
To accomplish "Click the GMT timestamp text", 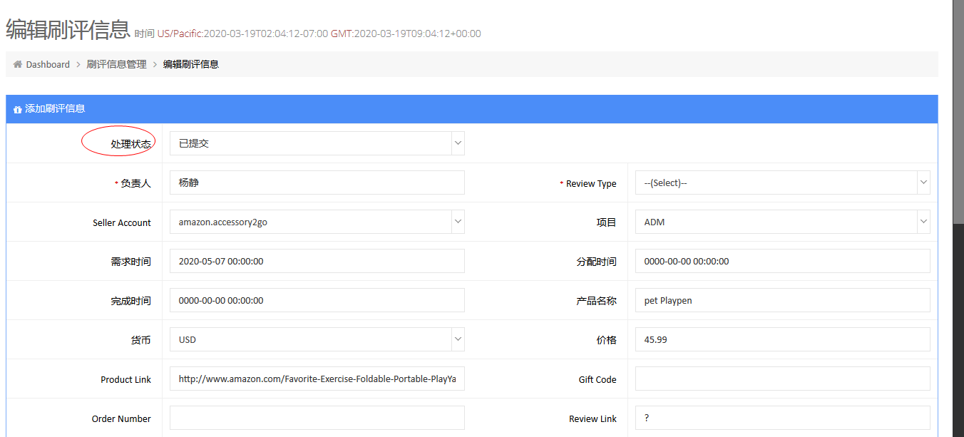I will (x=406, y=34).
